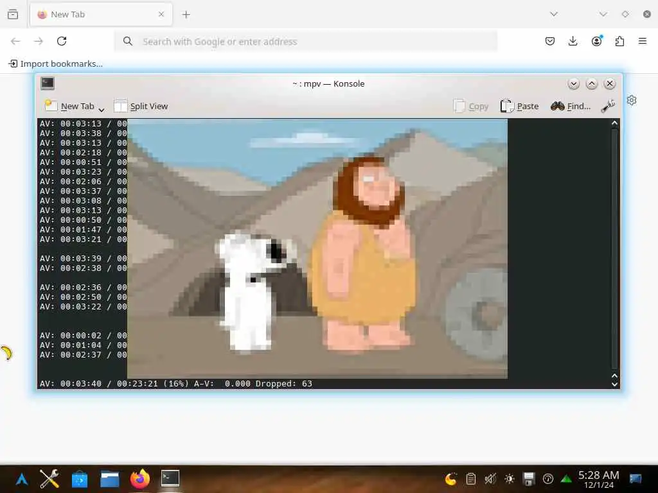Open new tab page settings gear
The height and width of the screenshot is (493, 658).
click(632, 100)
